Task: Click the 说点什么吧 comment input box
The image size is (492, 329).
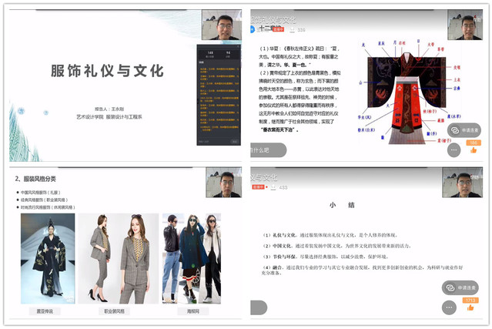Action: click(266, 149)
